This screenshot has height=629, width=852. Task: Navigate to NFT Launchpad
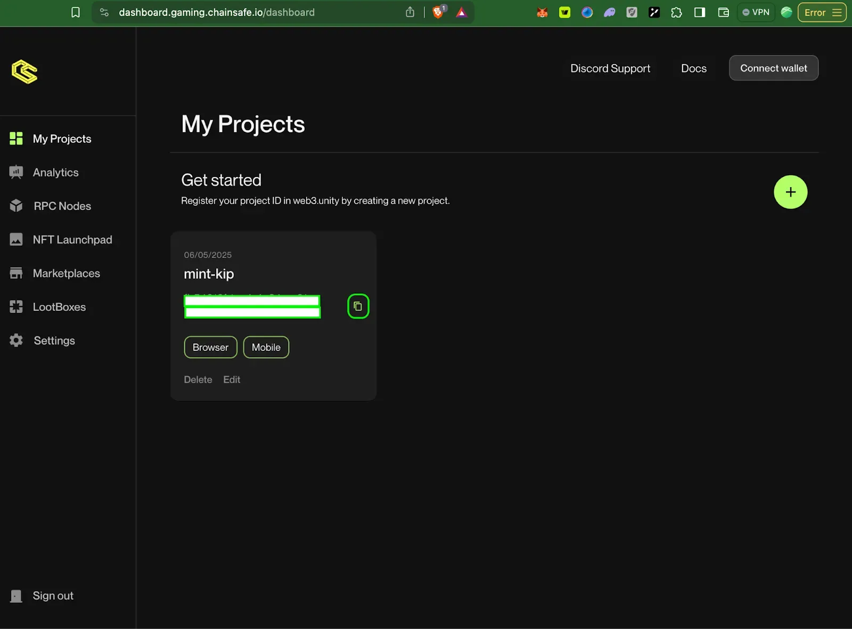72,239
